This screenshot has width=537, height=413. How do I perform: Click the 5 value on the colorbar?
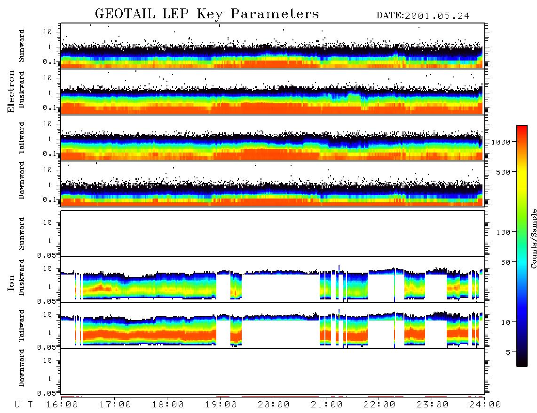pos(508,352)
